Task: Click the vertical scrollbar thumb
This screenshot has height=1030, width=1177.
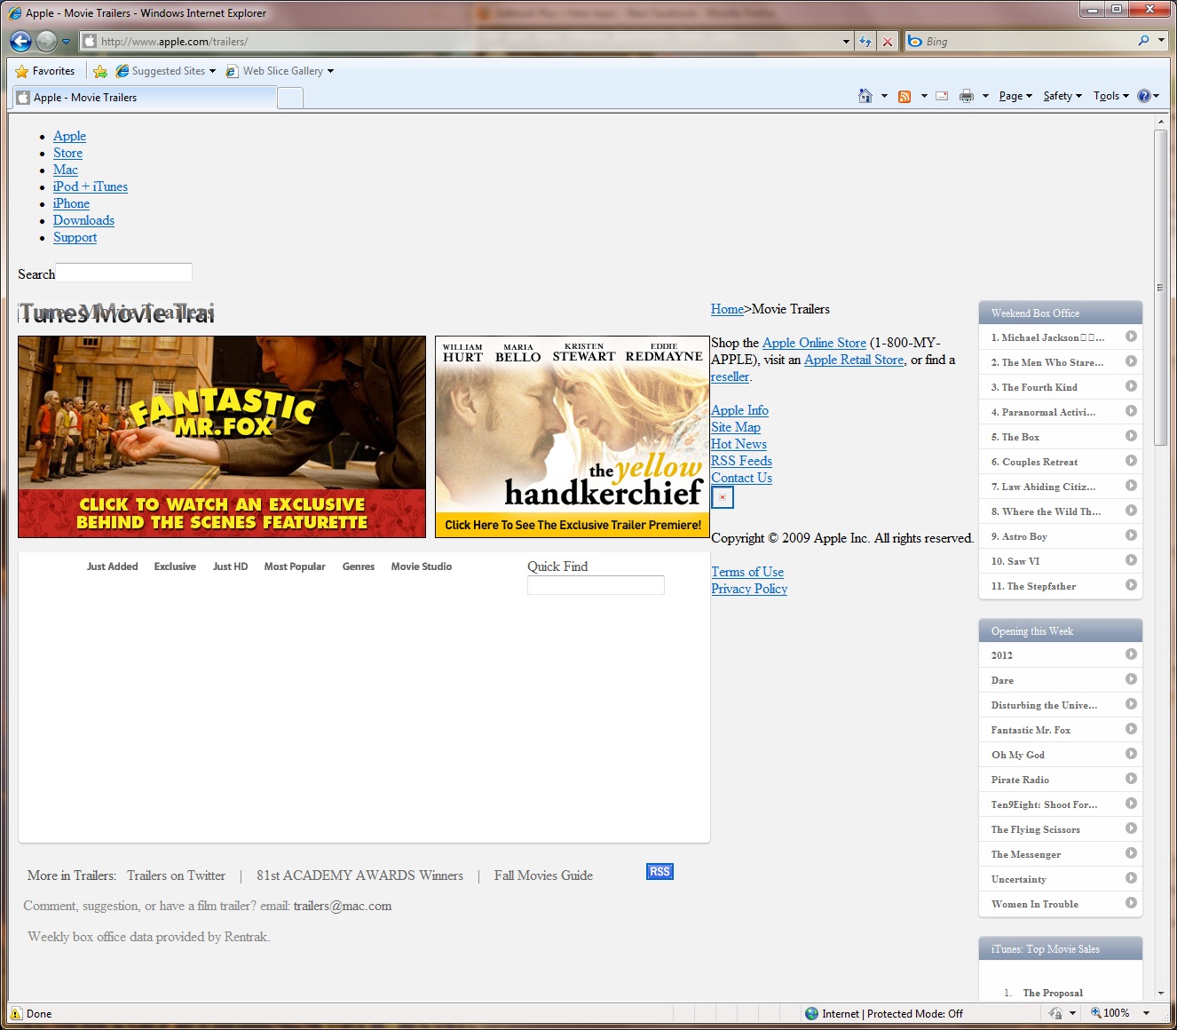Action: 1160,287
